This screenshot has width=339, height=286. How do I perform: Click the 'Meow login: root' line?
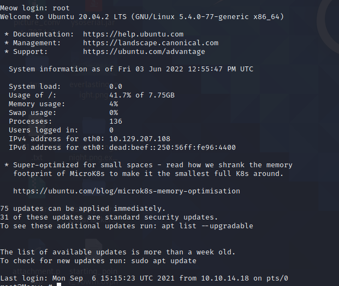pos(35,8)
